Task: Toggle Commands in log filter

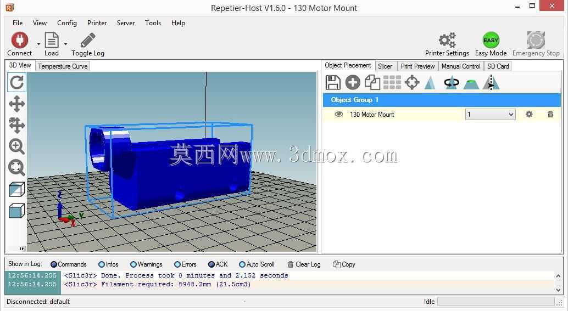Action: coord(69,264)
